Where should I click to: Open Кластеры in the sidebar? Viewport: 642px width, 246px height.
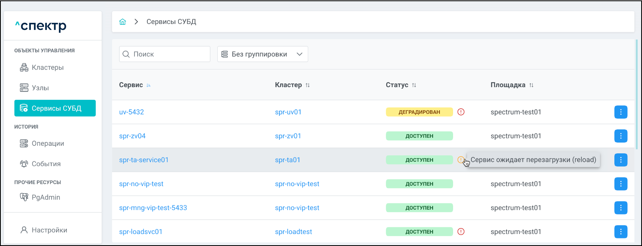(47, 67)
